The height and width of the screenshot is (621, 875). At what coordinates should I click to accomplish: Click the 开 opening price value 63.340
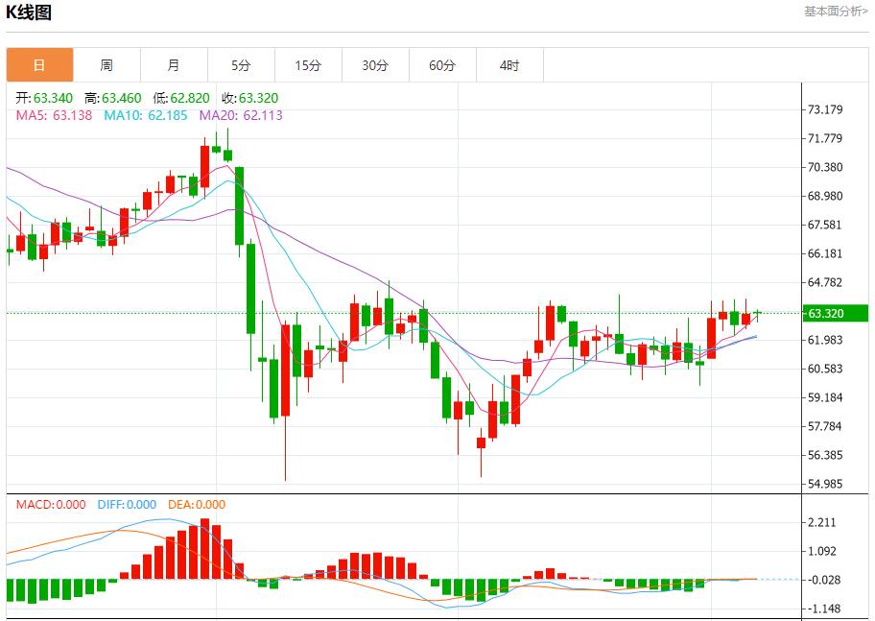click(x=46, y=98)
